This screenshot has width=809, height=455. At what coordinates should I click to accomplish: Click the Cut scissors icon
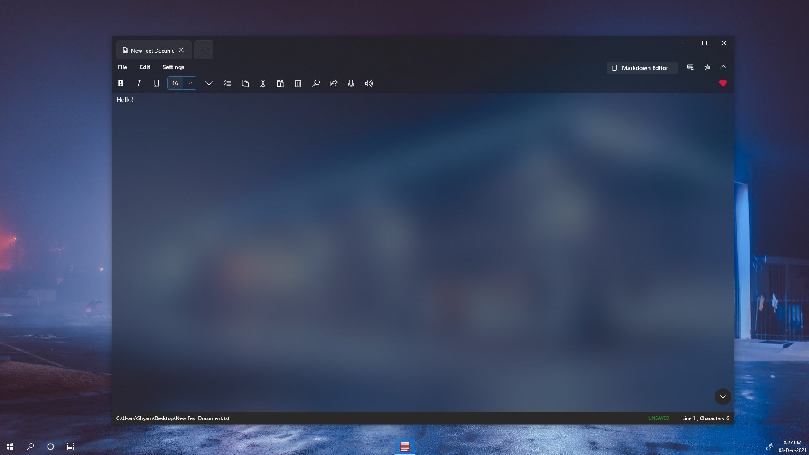(263, 83)
